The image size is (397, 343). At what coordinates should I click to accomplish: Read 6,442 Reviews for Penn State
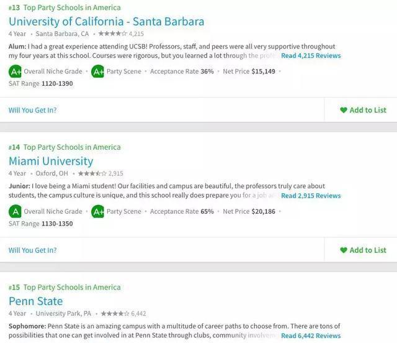point(311,336)
